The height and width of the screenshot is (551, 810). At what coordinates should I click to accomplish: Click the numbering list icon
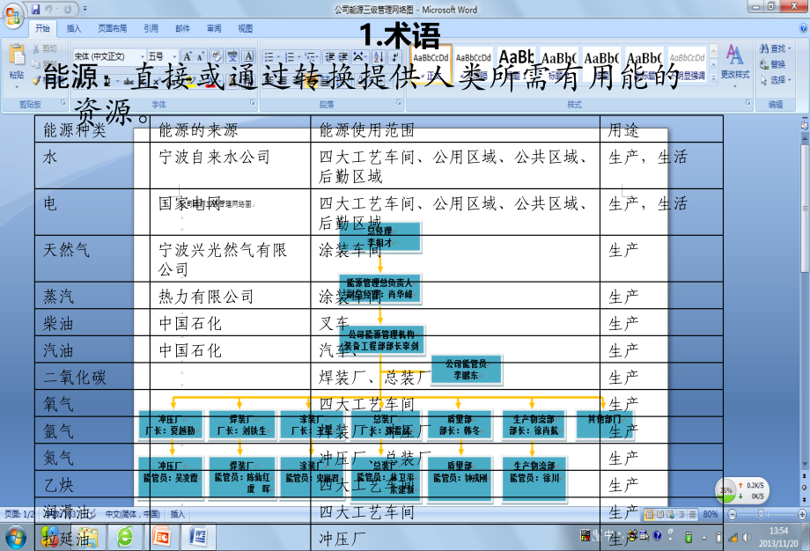coord(289,57)
